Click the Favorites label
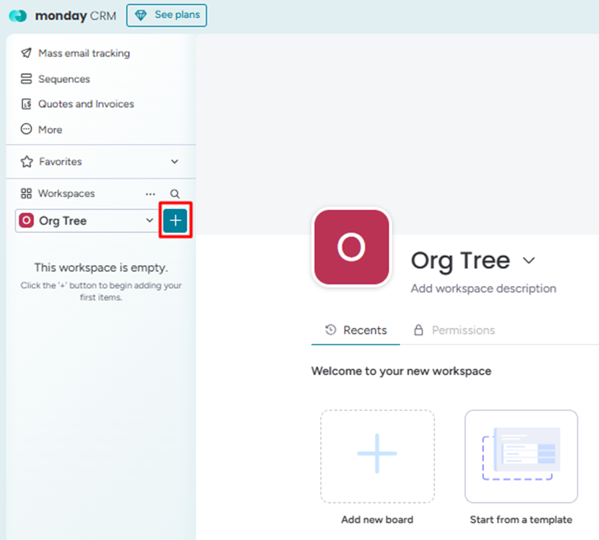Screen dimensions: 599x540 (x=61, y=162)
